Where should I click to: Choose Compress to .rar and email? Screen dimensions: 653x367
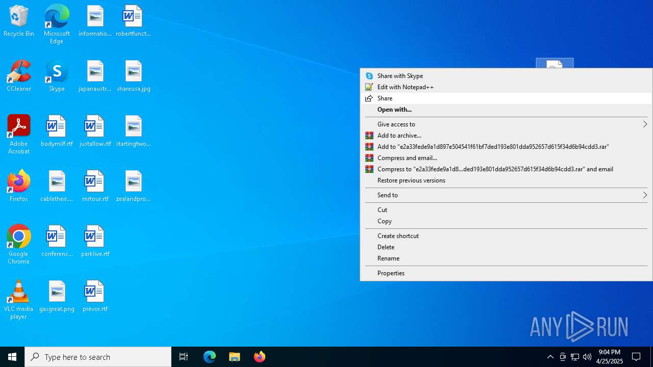point(506,169)
